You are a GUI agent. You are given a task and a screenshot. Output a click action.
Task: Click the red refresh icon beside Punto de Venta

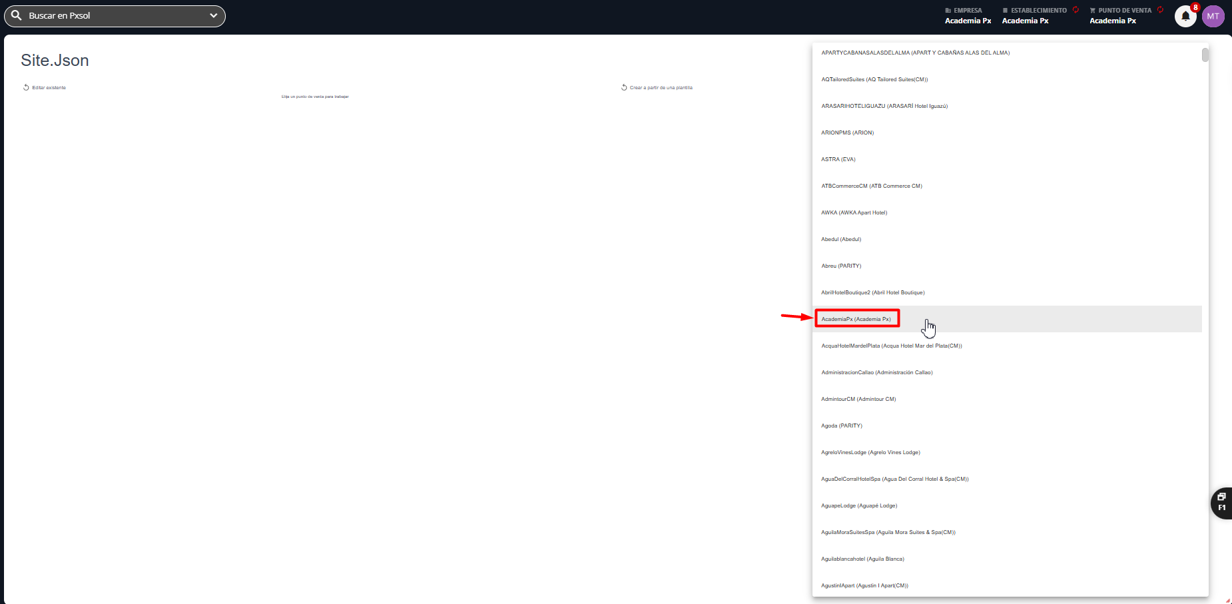tap(1160, 10)
